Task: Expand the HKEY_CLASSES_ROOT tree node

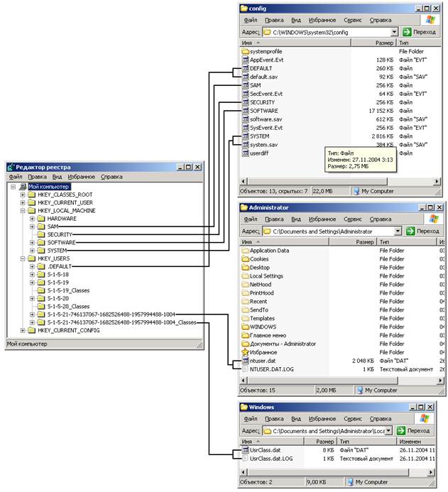Action: click(x=23, y=195)
